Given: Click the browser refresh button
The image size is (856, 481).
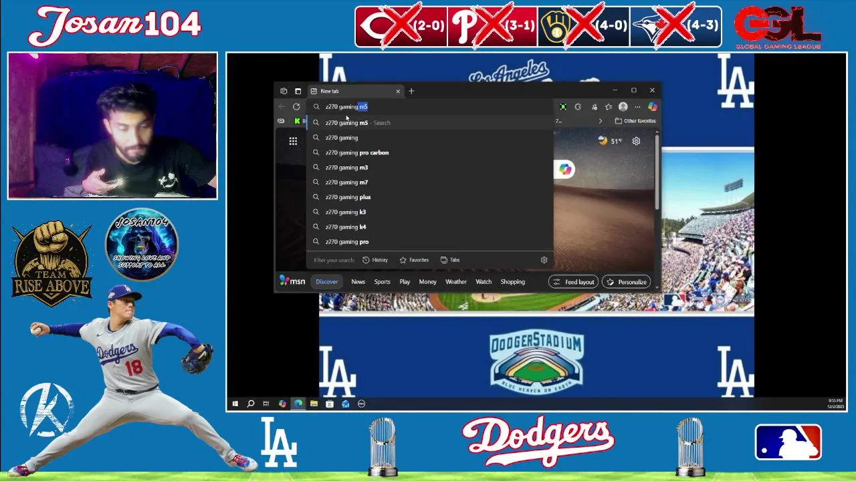Looking at the screenshot, I should click(296, 107).
